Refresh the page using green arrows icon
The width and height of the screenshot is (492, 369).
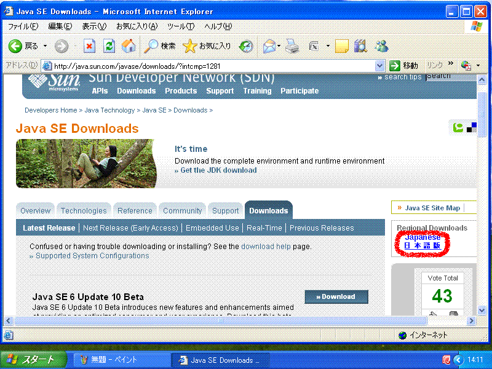(109, 47)
